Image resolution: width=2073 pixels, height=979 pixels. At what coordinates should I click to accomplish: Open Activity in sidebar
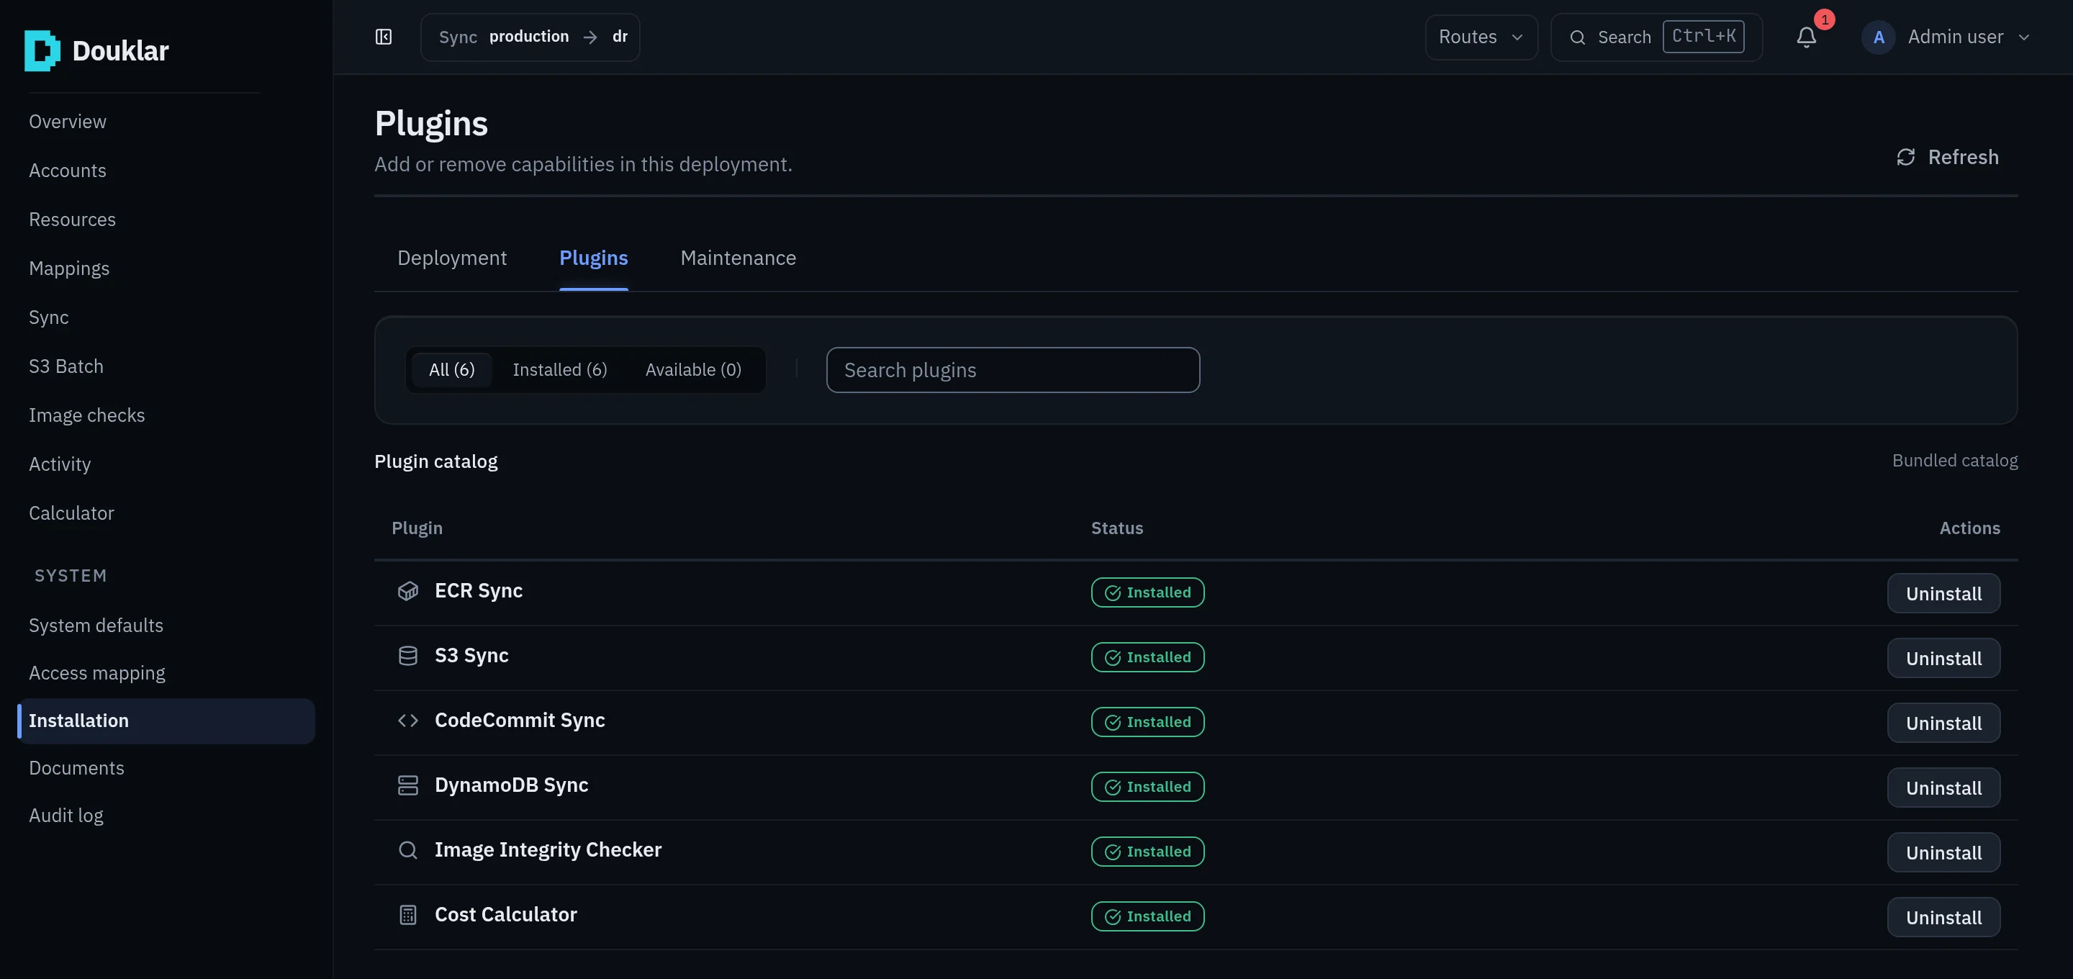click(x=60, y=464)
